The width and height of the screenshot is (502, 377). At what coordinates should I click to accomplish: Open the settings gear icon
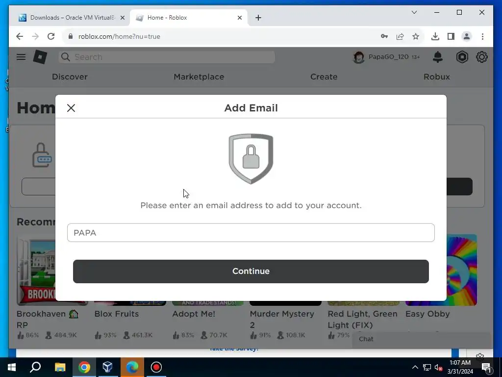pos(481,57)
